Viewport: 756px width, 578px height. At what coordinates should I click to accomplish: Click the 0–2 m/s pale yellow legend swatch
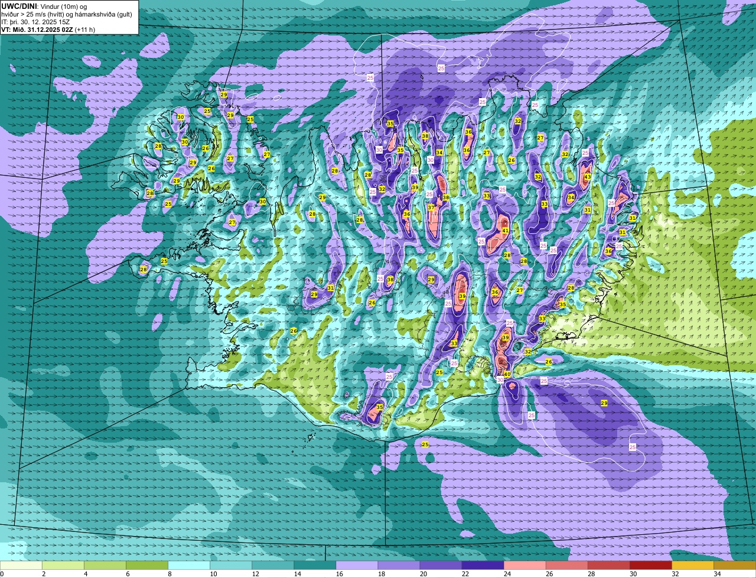(x=21, y=566)
